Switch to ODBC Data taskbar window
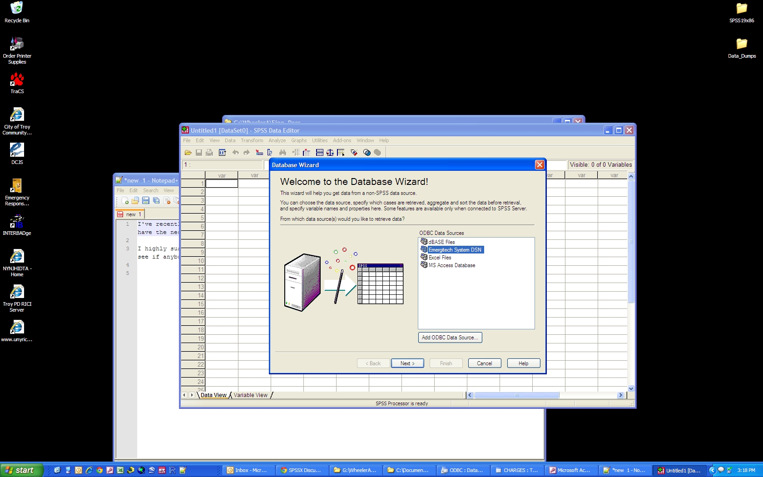This screenshot has height=477, width=763. (x=462, y=470)
